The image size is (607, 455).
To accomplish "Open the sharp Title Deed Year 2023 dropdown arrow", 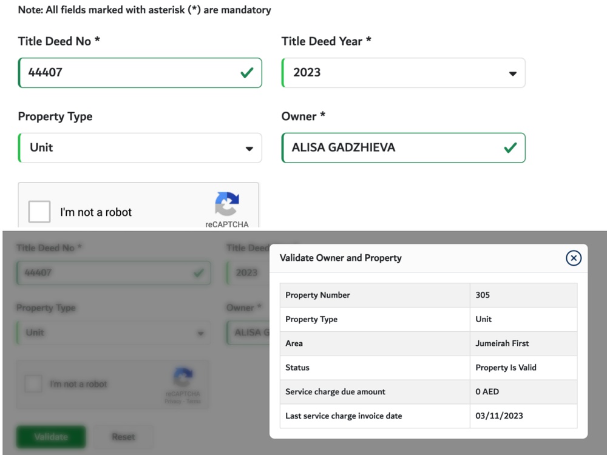I will (512, 73).
